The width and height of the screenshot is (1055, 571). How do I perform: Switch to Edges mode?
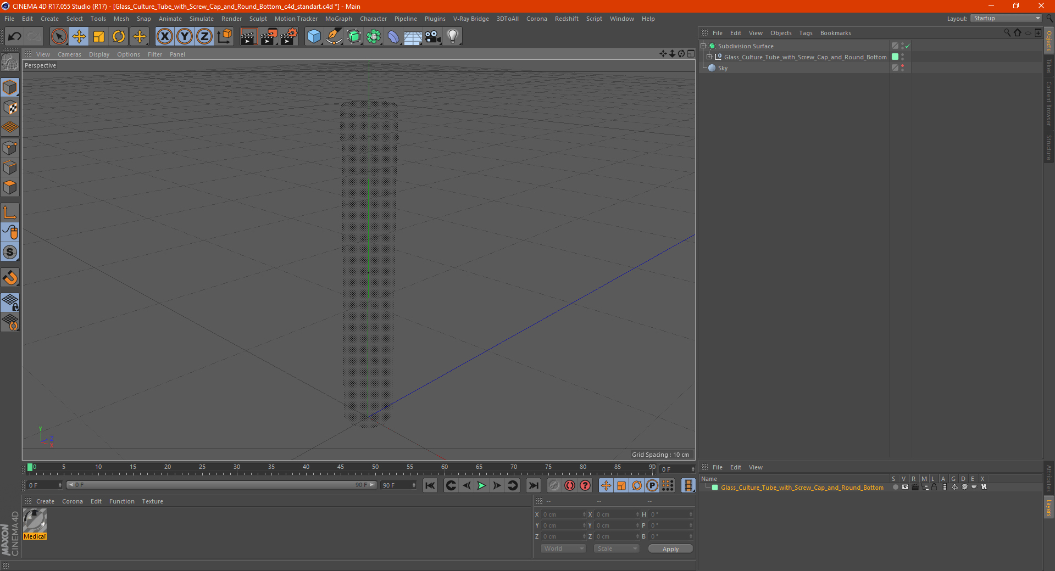[x=10, y=167]
